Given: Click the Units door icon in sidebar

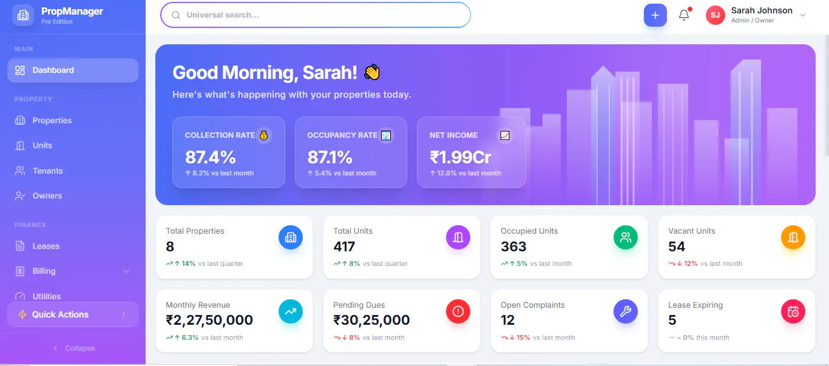Looking at the screenshot, I should [x=20, y=146].
